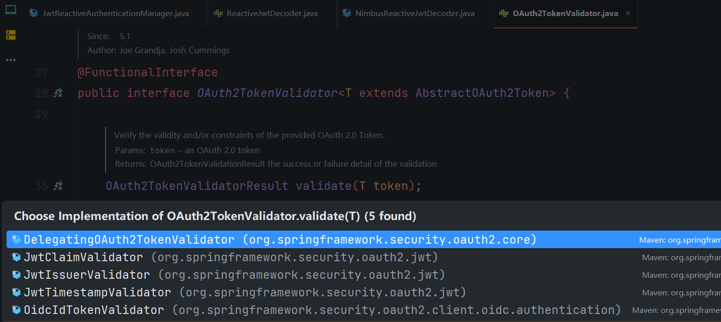The height and width of the screenshot is (322, 721).
Task: Click the implementations gutter icon on line 28
Action: 58,93
